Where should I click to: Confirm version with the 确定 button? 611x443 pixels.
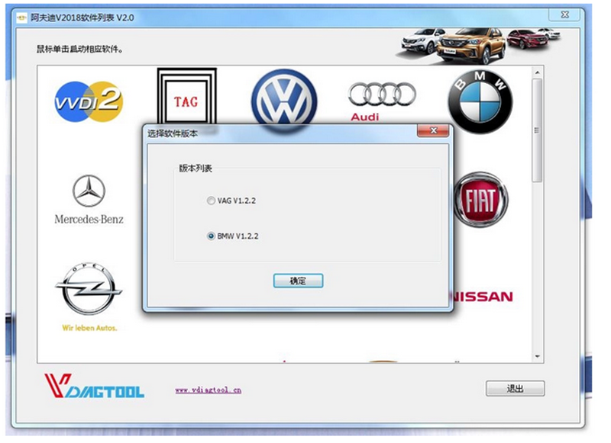[298, 281]
